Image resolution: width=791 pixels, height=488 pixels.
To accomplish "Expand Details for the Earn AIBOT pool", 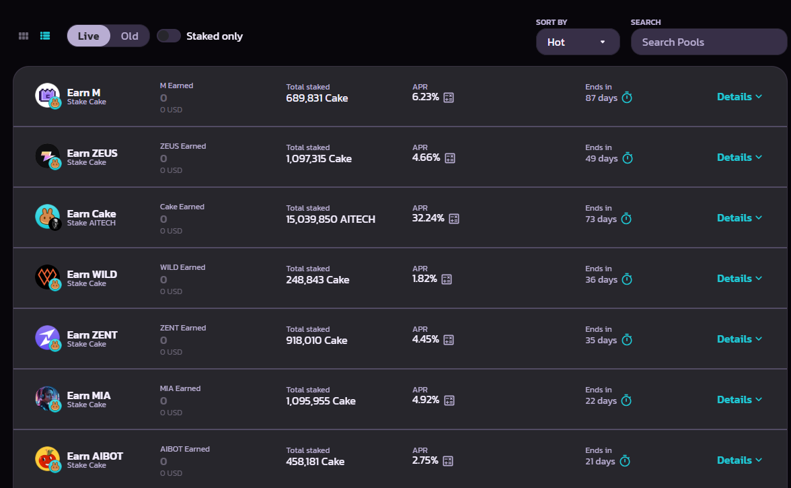I will (x=740, y=460).
